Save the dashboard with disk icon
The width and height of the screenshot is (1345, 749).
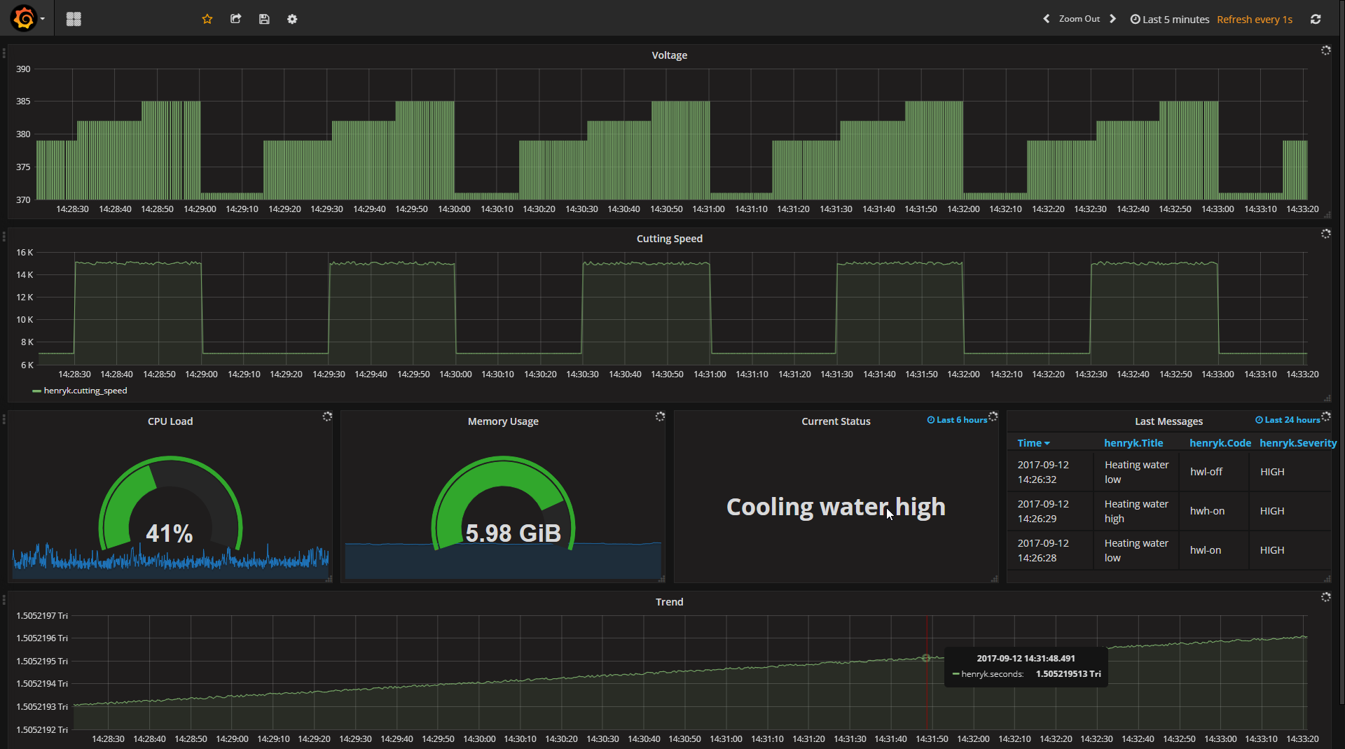click(264, 19)
